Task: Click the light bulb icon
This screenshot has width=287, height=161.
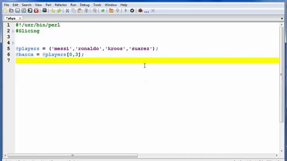Action: pos(117,11)
